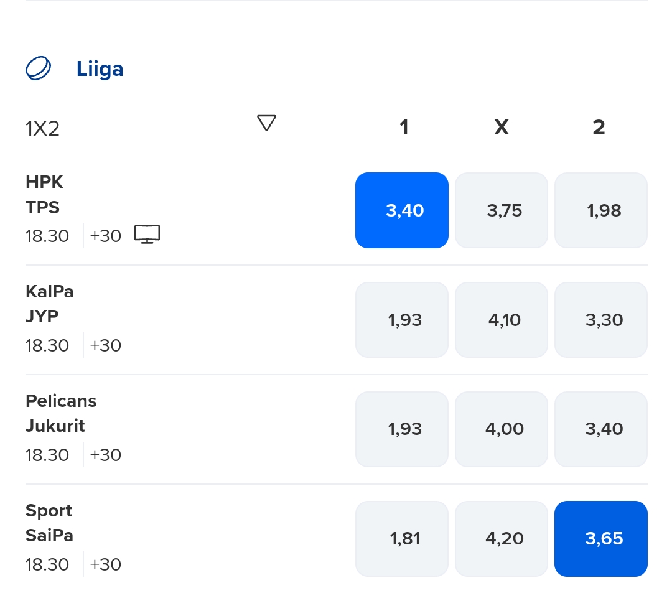Image resolution: width=672 pixels, height=593 pixels.
Task: Open the Sport vs SaiPa match details
Action: pos(49,523)
